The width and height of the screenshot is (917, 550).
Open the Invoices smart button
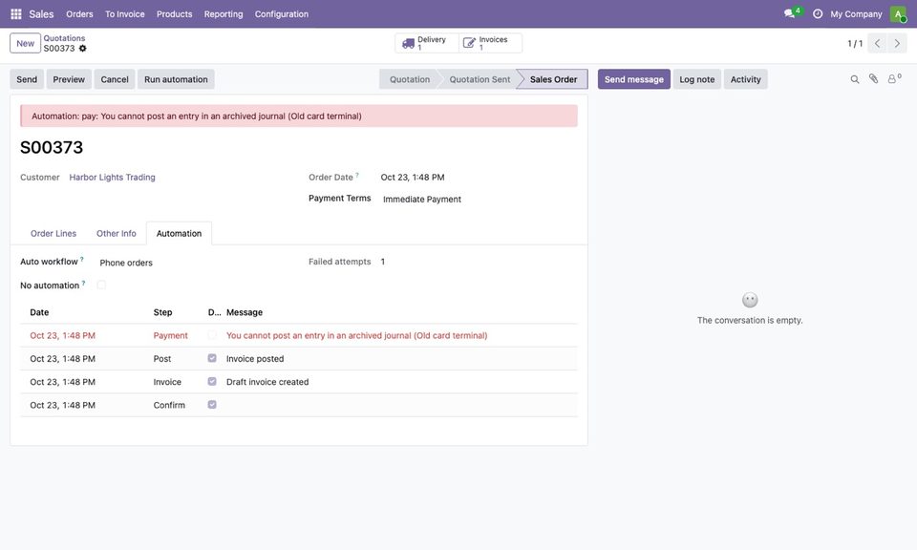pyautogui.click(x=490, y=43)
